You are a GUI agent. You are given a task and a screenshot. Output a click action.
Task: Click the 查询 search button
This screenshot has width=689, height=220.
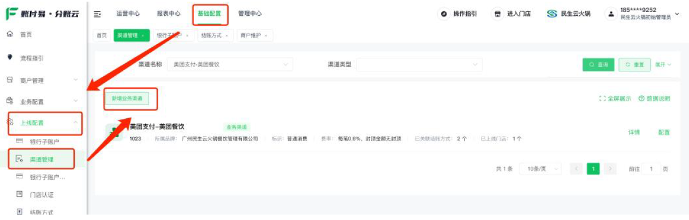(x=598, y=65)
